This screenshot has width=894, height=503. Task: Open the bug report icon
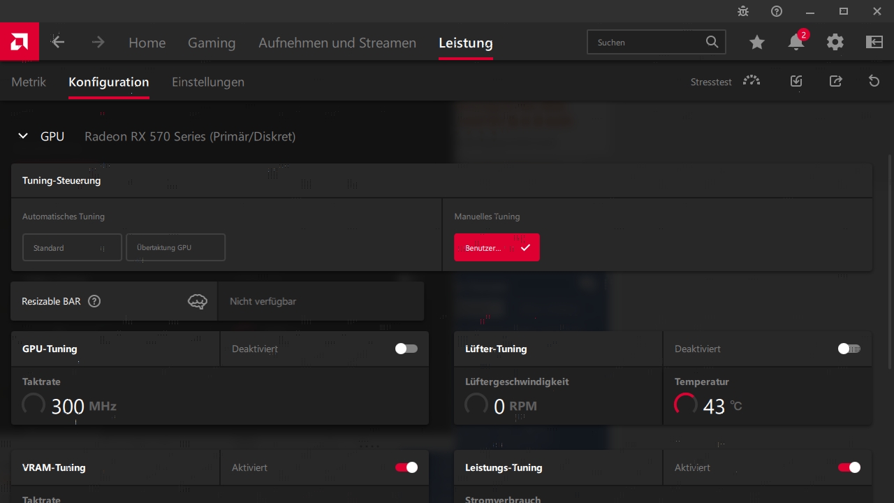743,11
